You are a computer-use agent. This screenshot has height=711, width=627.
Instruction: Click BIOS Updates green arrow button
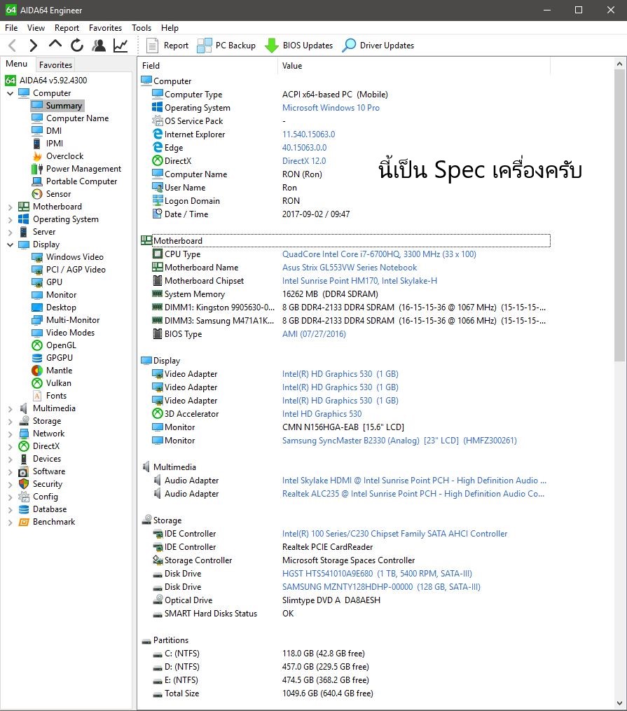tap(298, 46)
